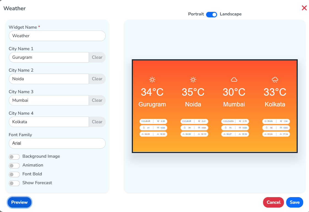
Task: Click Kolkata's humidity 58 value
Action: [x=271, y=128]
